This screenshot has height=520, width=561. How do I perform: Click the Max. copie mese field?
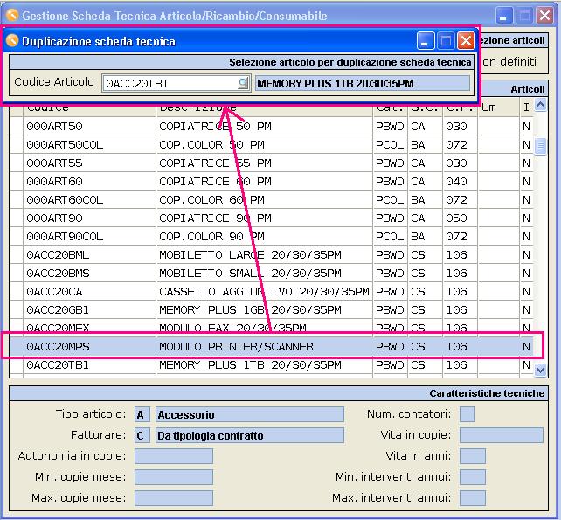[x=174, y=498]
